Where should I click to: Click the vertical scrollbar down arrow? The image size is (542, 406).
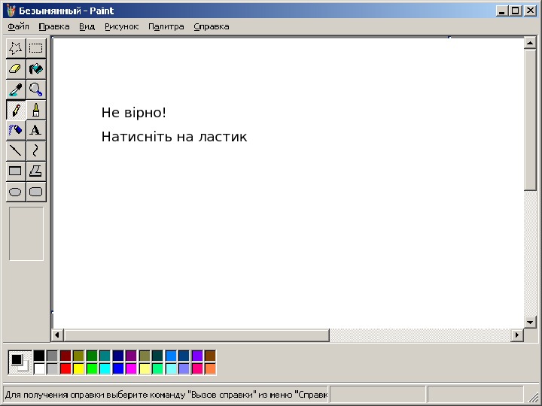pyautogui.click(x=530, y=323)
